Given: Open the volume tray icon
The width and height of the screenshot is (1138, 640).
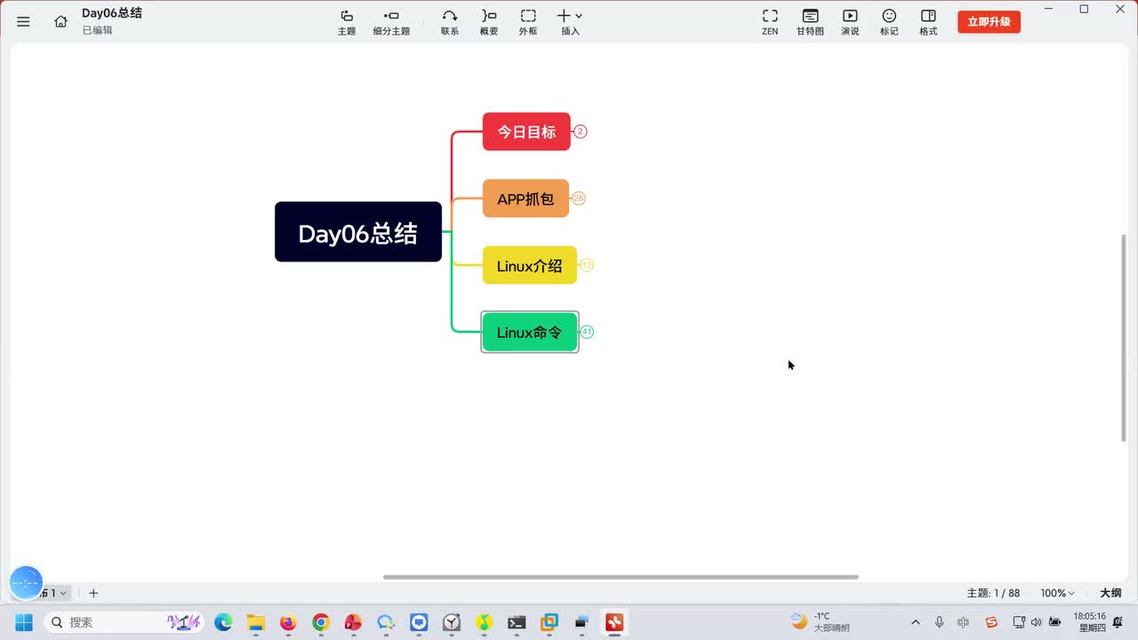Looking at the screenshot, I should pyautogui.click(x=1036, y=622).
